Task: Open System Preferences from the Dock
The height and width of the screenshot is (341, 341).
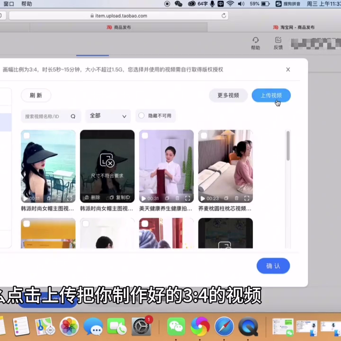Action: [141, 326]
